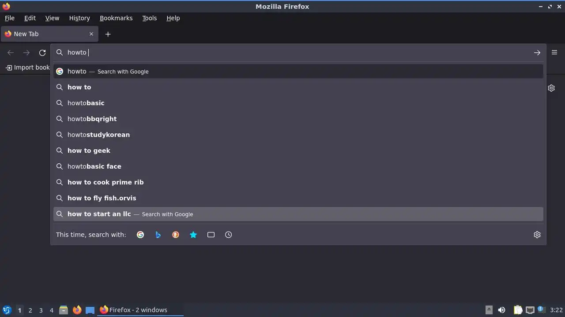The image size is (565, 317).
Task: Search this time with DuckDuckGo icon
Action: [176, 235]
